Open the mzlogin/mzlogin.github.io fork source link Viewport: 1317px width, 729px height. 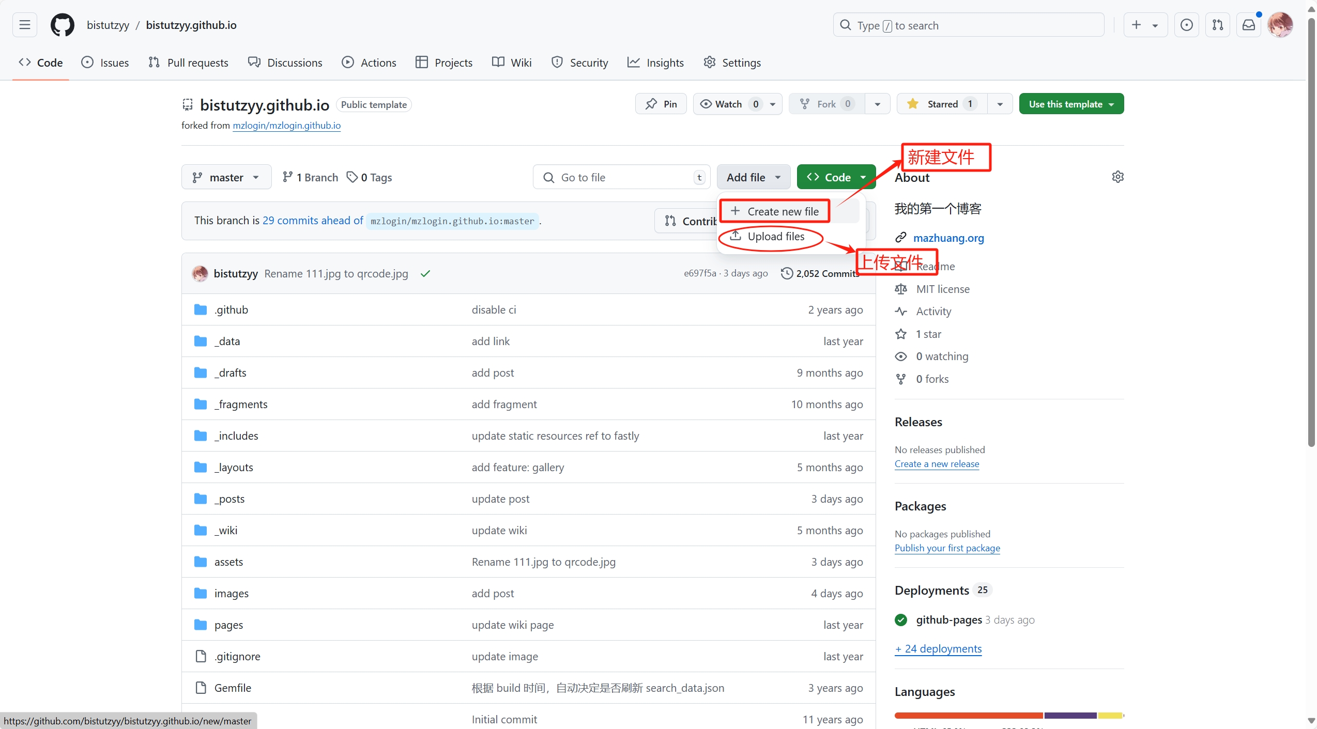[286, 126]
